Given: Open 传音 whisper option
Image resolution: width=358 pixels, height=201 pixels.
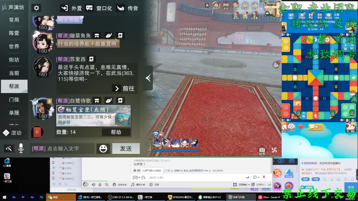Looking at the screenshot, I should tap(127, 8).
